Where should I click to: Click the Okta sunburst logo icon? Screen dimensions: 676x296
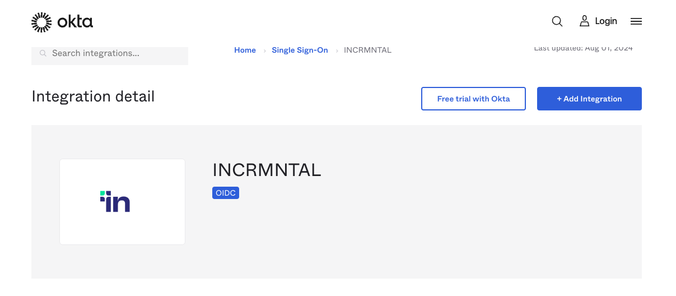click(x=41, y=22)
